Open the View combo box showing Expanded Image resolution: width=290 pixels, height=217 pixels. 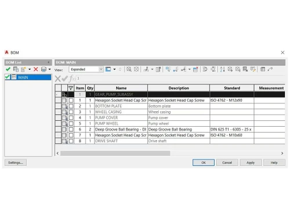[x=86, y=69]
